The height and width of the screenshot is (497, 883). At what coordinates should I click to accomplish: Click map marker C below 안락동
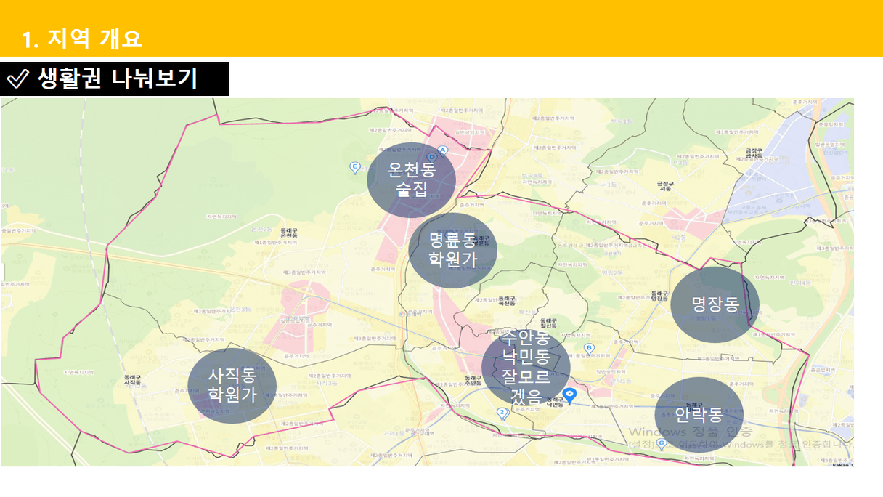[x=662, y=443]
